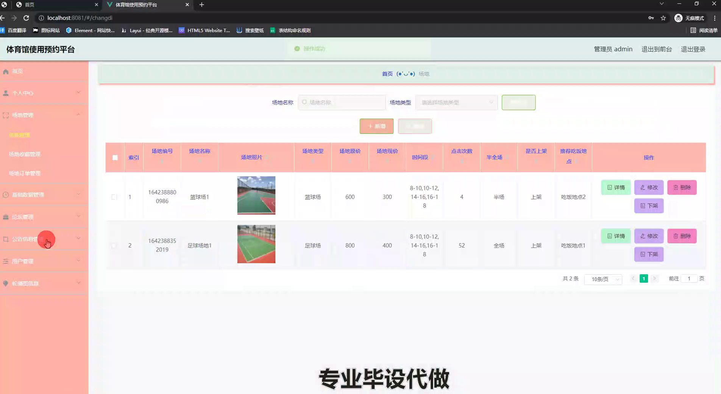Expand the 轮播图信息 sidebar menu chevron
The image size is (721, 394).
[78, 283]
